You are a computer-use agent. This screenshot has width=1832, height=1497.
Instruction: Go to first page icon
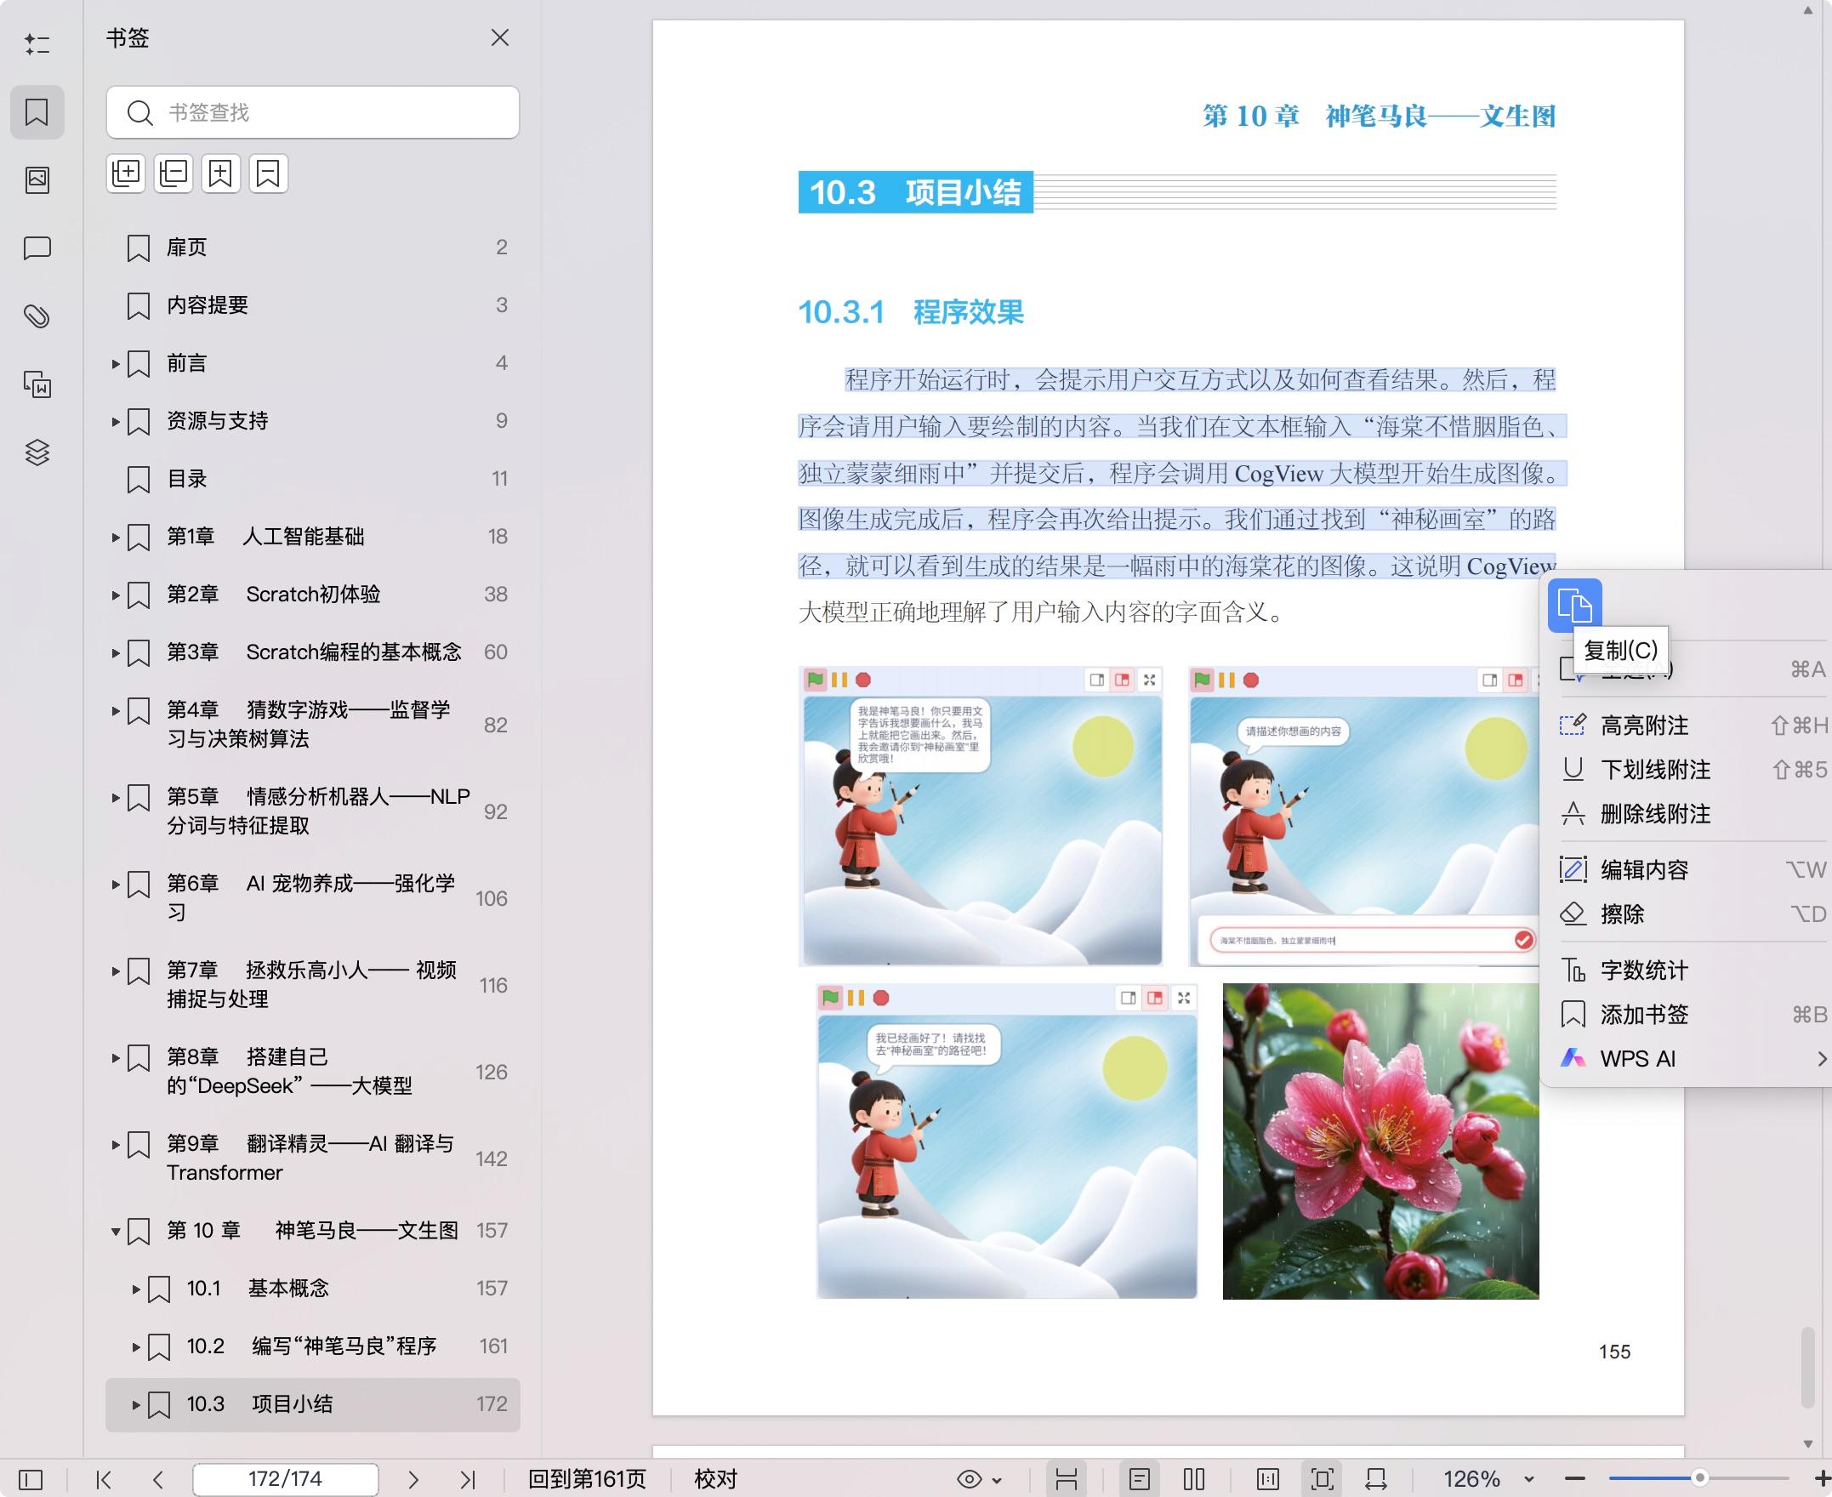tap(105, 1480)
